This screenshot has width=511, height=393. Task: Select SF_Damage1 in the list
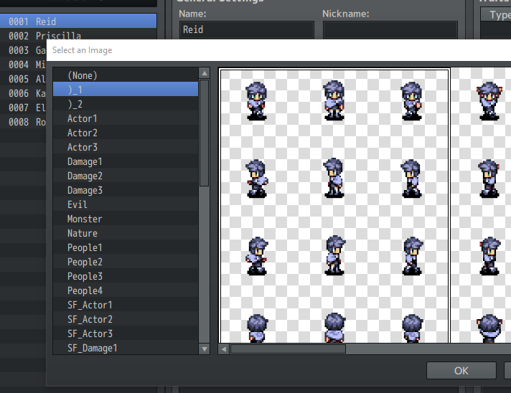pos(126,347)
